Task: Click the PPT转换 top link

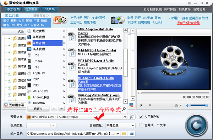Action: coord(170,10)
